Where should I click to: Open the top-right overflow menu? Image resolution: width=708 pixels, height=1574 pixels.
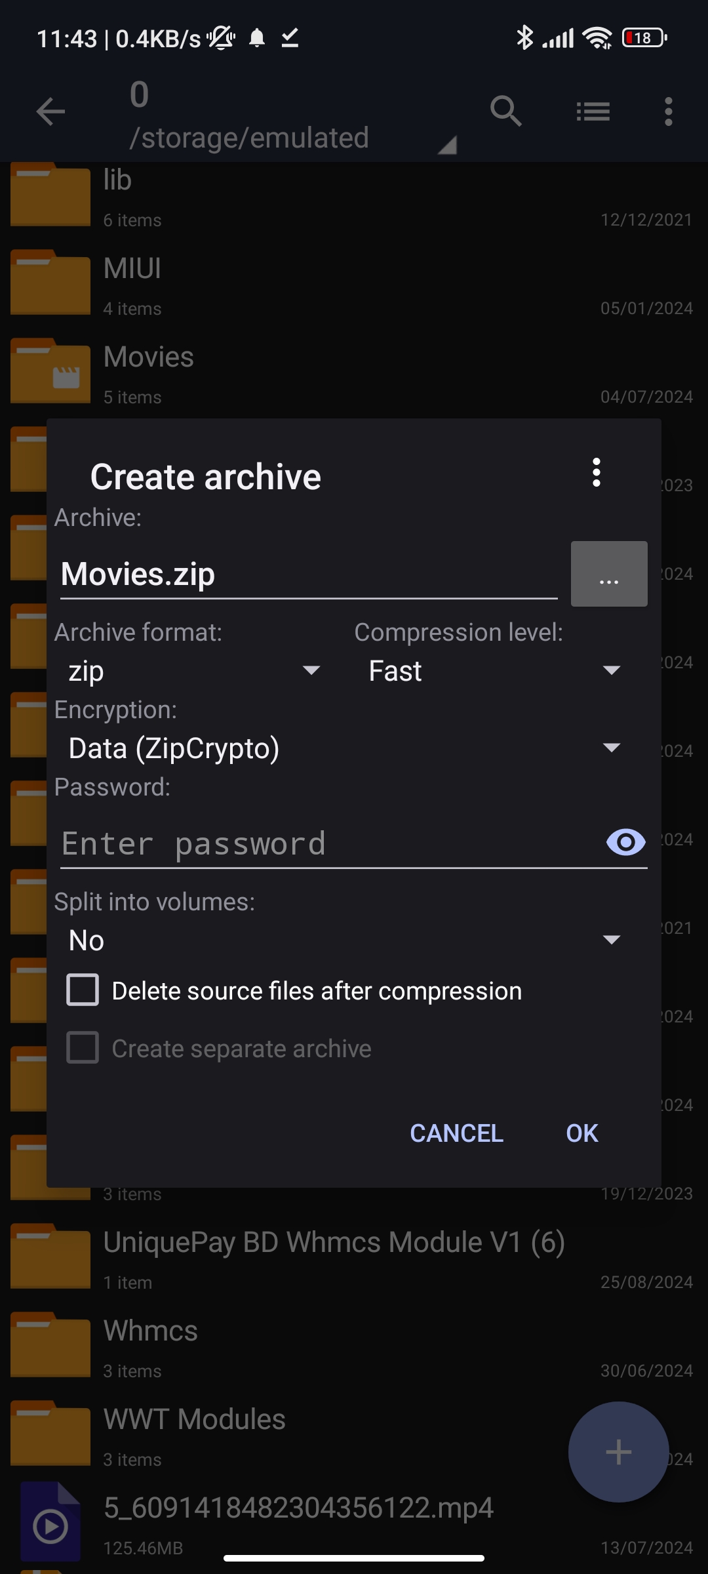(668, 111)
